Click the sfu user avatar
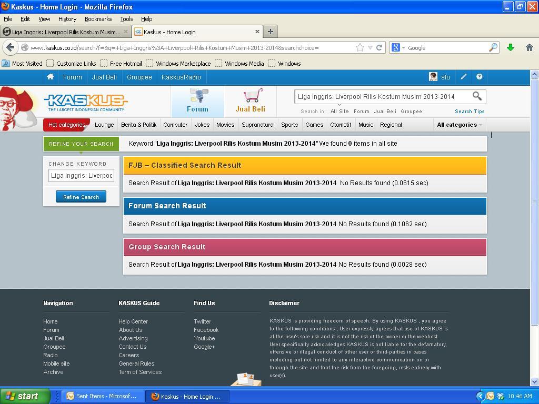The width and height of the screenshot is (539, 404). click(433, 77)
